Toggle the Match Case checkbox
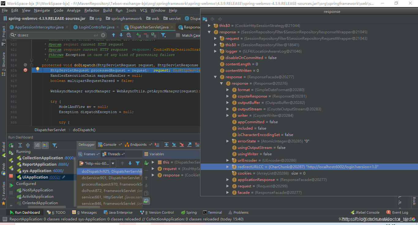 (178, 35)
